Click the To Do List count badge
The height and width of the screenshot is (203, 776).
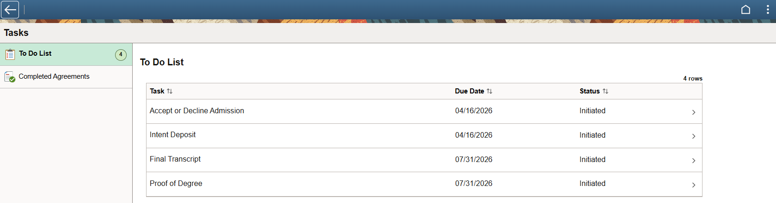tap(121, 55)
